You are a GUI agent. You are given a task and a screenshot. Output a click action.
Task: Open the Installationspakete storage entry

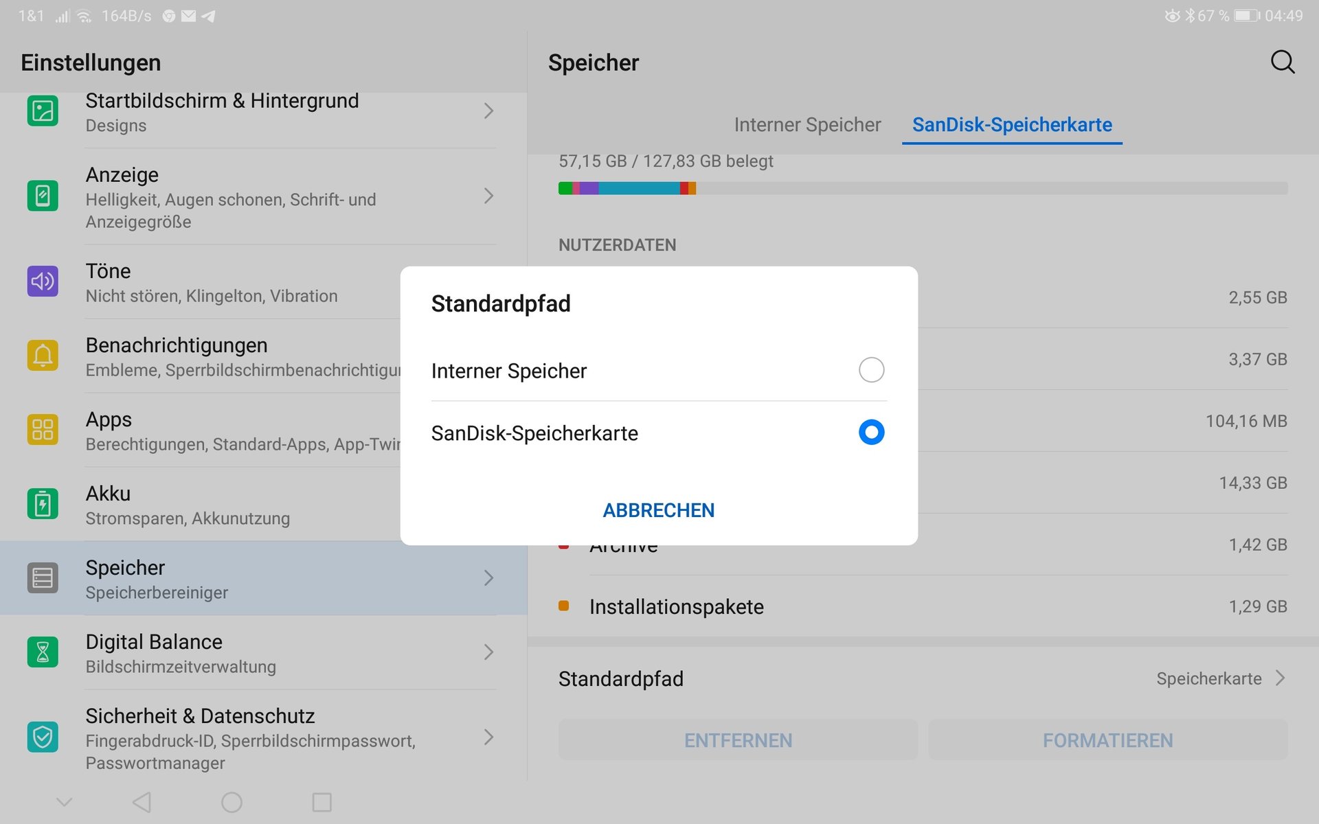point(923,606)
